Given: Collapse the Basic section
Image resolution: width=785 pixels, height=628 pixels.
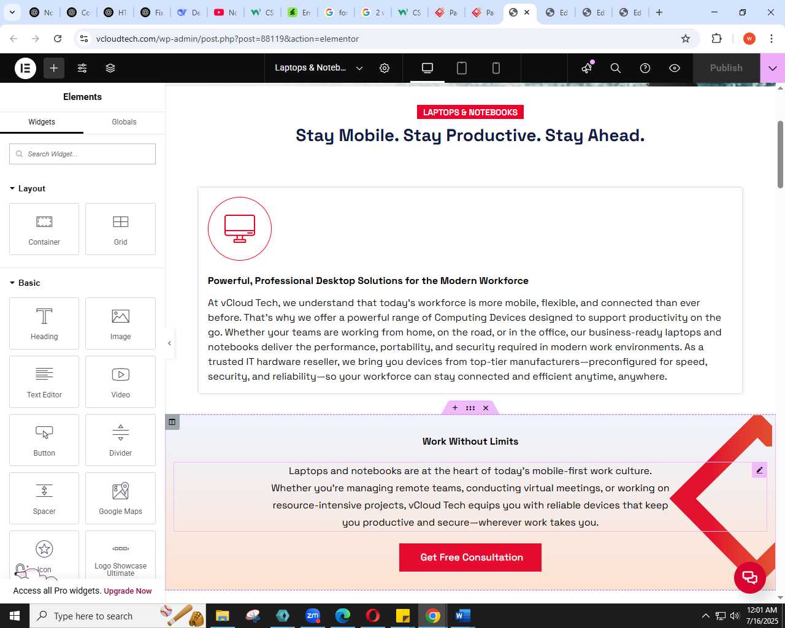Looking at the screenshot, I should tap(25, 283).
